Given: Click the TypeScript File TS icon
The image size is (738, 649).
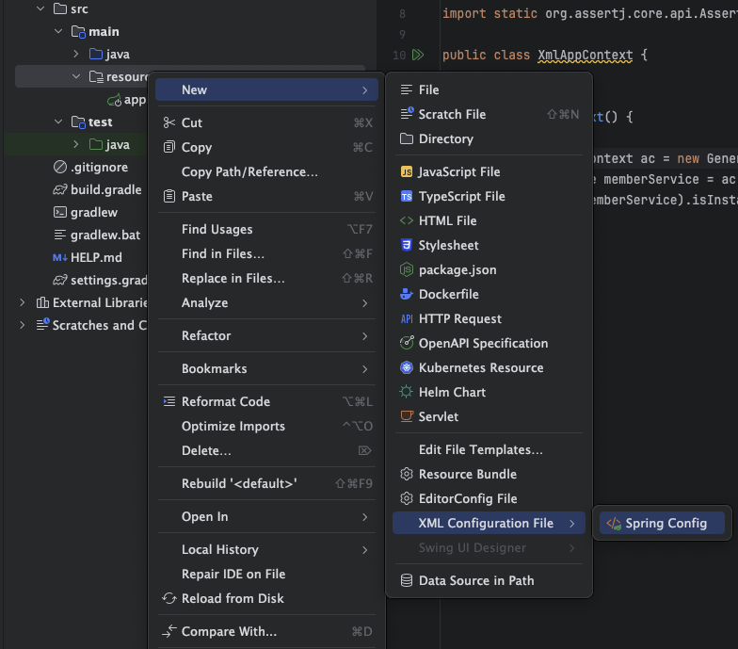Looking at the screenshot, I should click(407, 196).
